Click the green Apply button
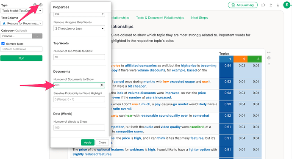Screen dimensions: 292x159 pos(88,143)
